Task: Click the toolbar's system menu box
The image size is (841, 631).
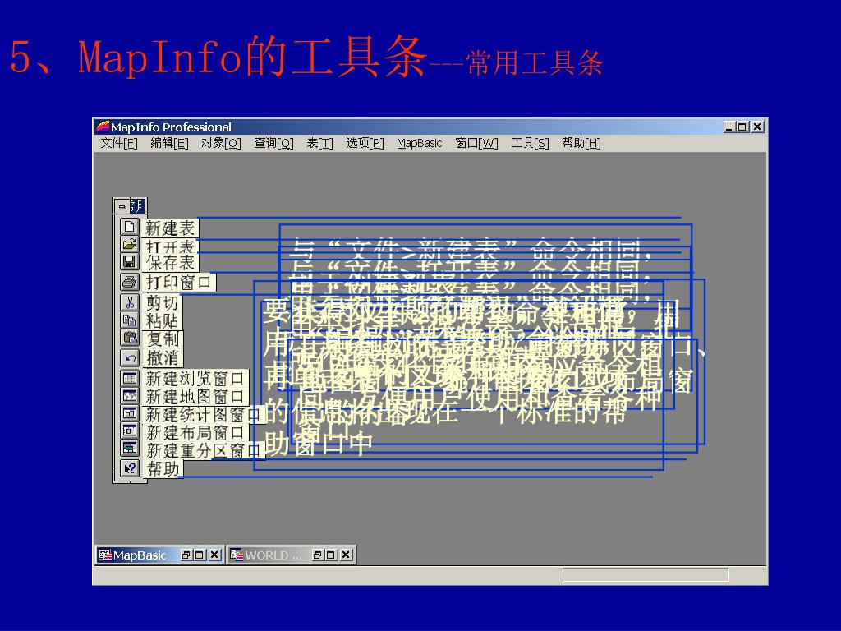Action: coord(122,206)
